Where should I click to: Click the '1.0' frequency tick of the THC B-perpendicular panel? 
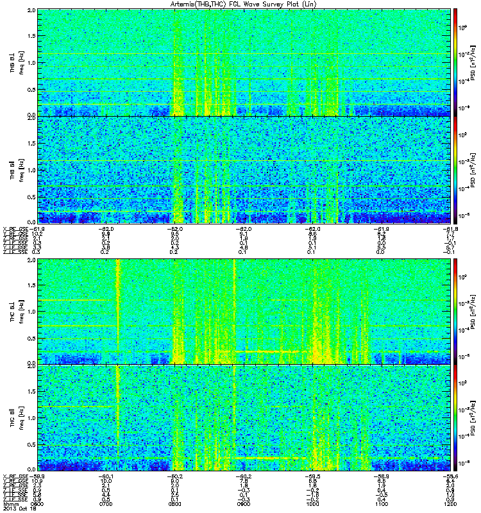pos(31,312)
